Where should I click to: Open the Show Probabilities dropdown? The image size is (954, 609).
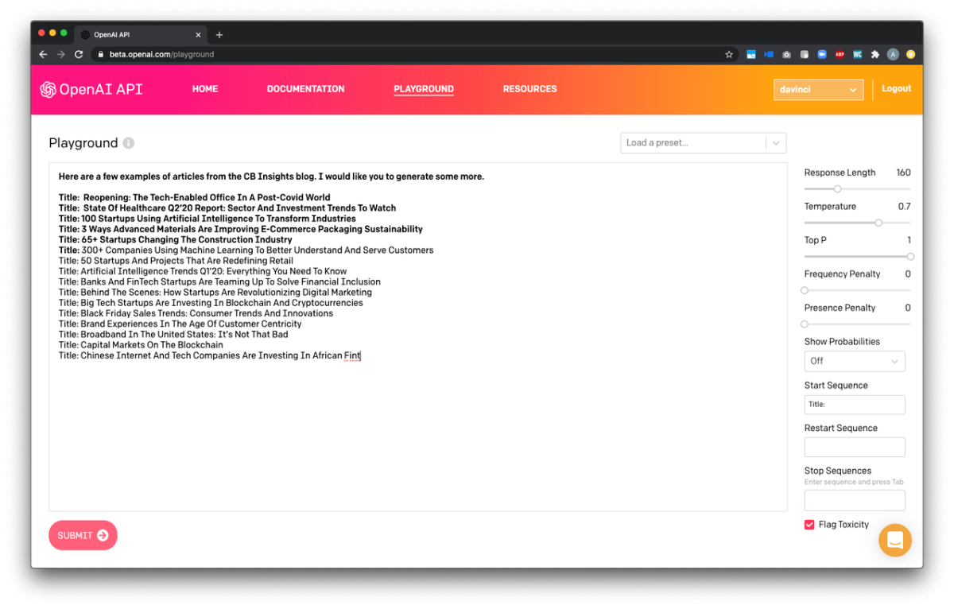click(x=854, y=361)
